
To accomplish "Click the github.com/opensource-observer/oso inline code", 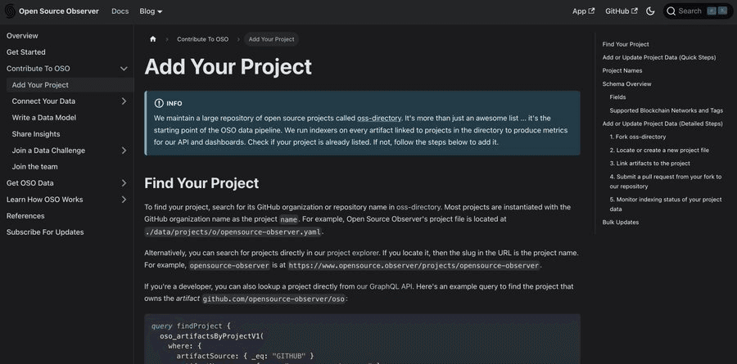I will pos(274,299).
